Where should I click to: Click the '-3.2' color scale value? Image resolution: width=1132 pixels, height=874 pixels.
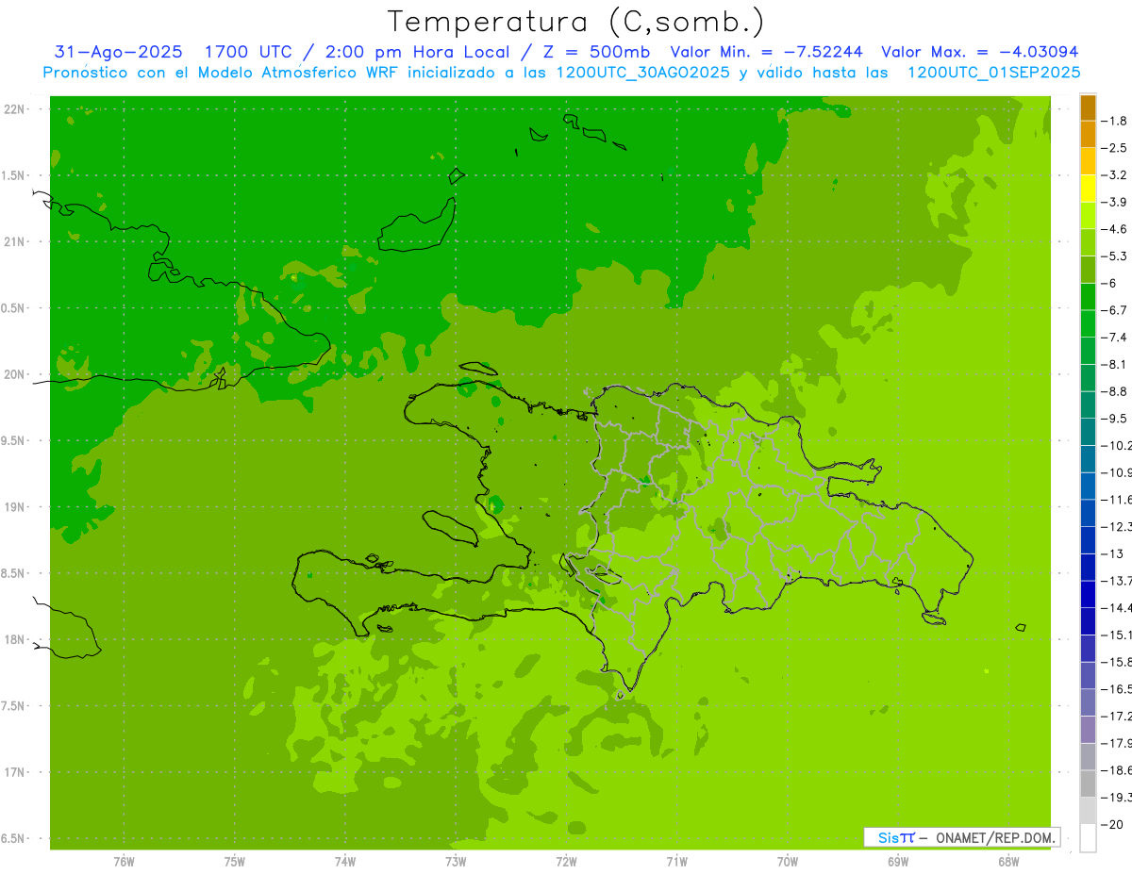tap(1114, 174)
